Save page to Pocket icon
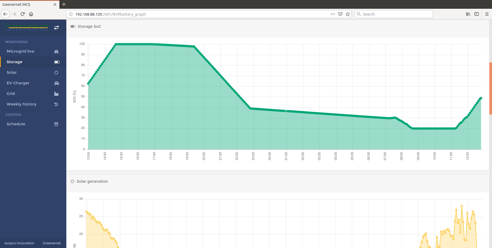This screenshot has width=492, height=248. point(340,14)
